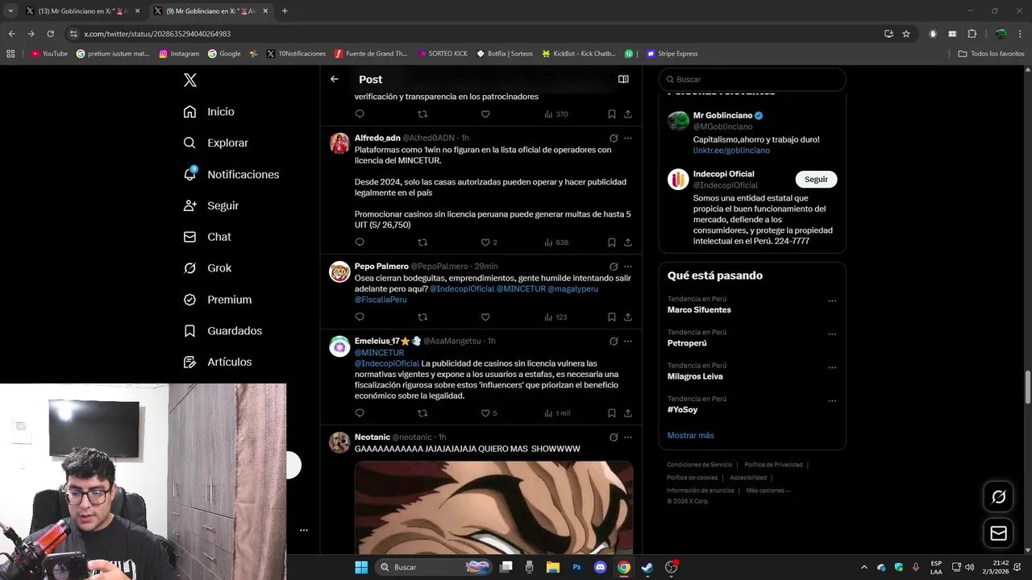Like Emeleius_17's post with 5 likes

click(485, 413)
